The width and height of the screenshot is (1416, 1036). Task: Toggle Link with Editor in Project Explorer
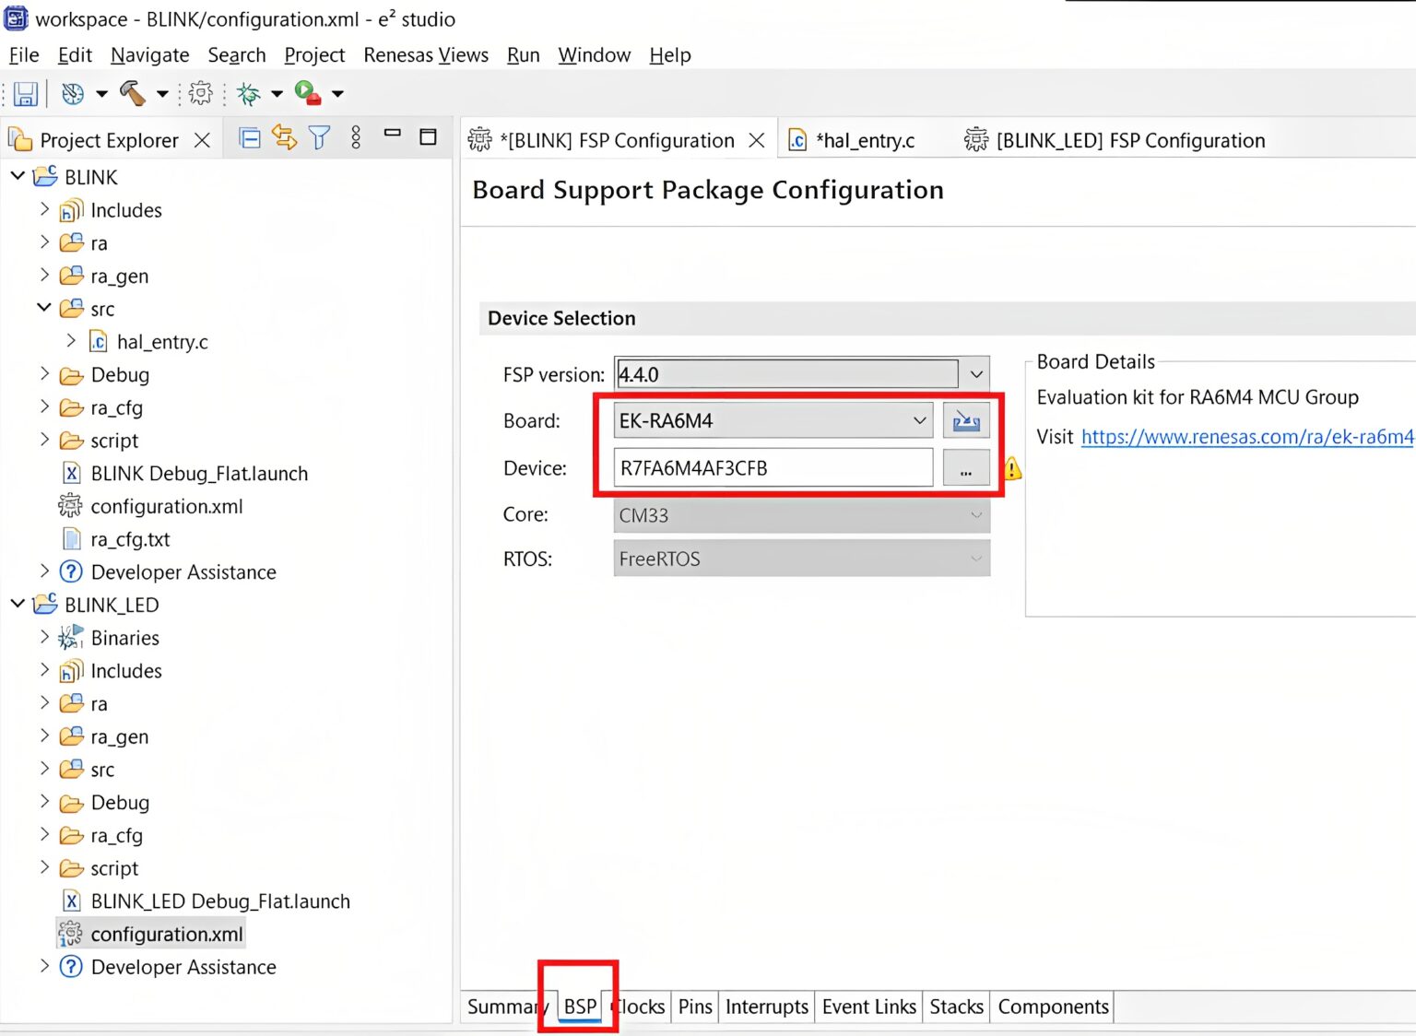[284, 136]
